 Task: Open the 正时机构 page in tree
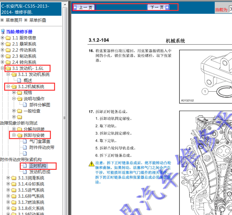tap(38, 166)
